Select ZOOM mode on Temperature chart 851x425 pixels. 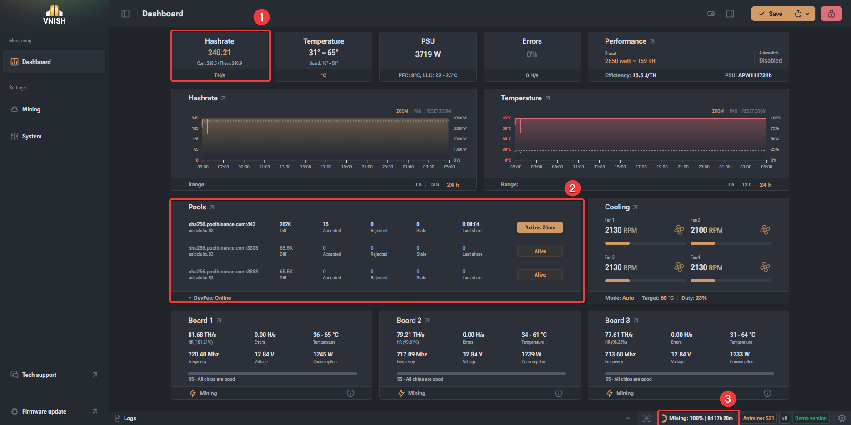pos(718,111)
